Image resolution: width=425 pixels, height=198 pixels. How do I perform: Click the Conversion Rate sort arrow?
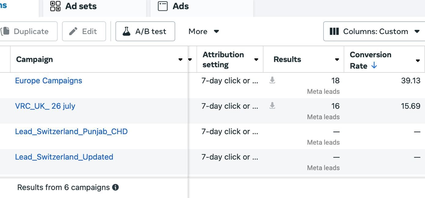point(374,66)
